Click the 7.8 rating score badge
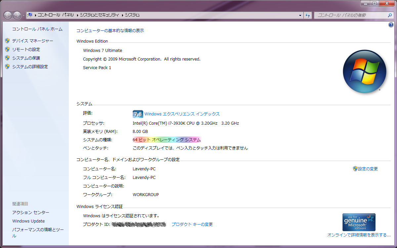Screen dimensions: 397x248 (x=138, y=114)
